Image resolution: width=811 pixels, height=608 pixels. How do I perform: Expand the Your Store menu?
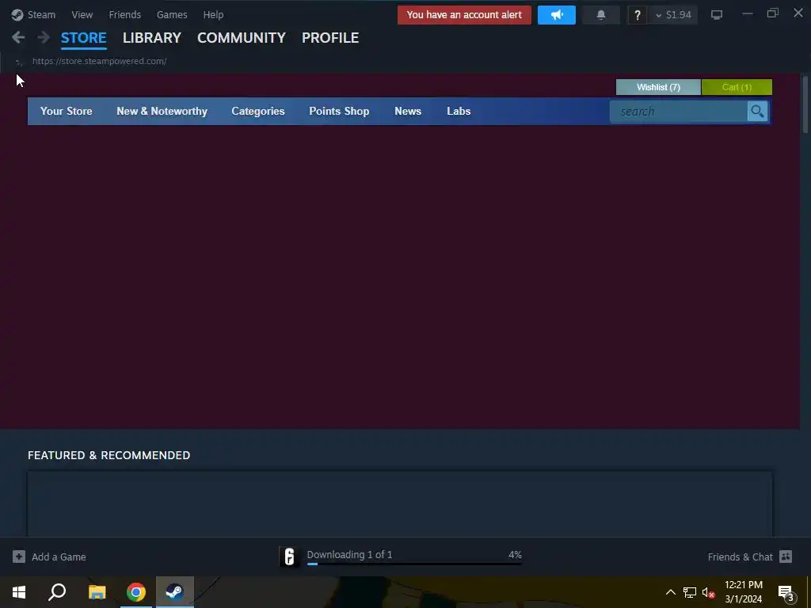[x=67, y=111]
